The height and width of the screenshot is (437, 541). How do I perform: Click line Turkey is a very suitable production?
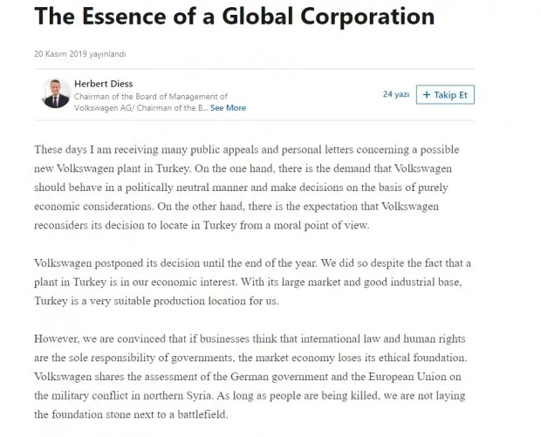pos(156,301)
